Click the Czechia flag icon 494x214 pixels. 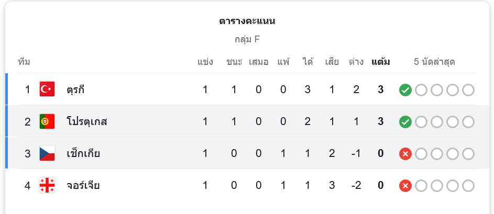pyautogui.click(x=47, y=154)
